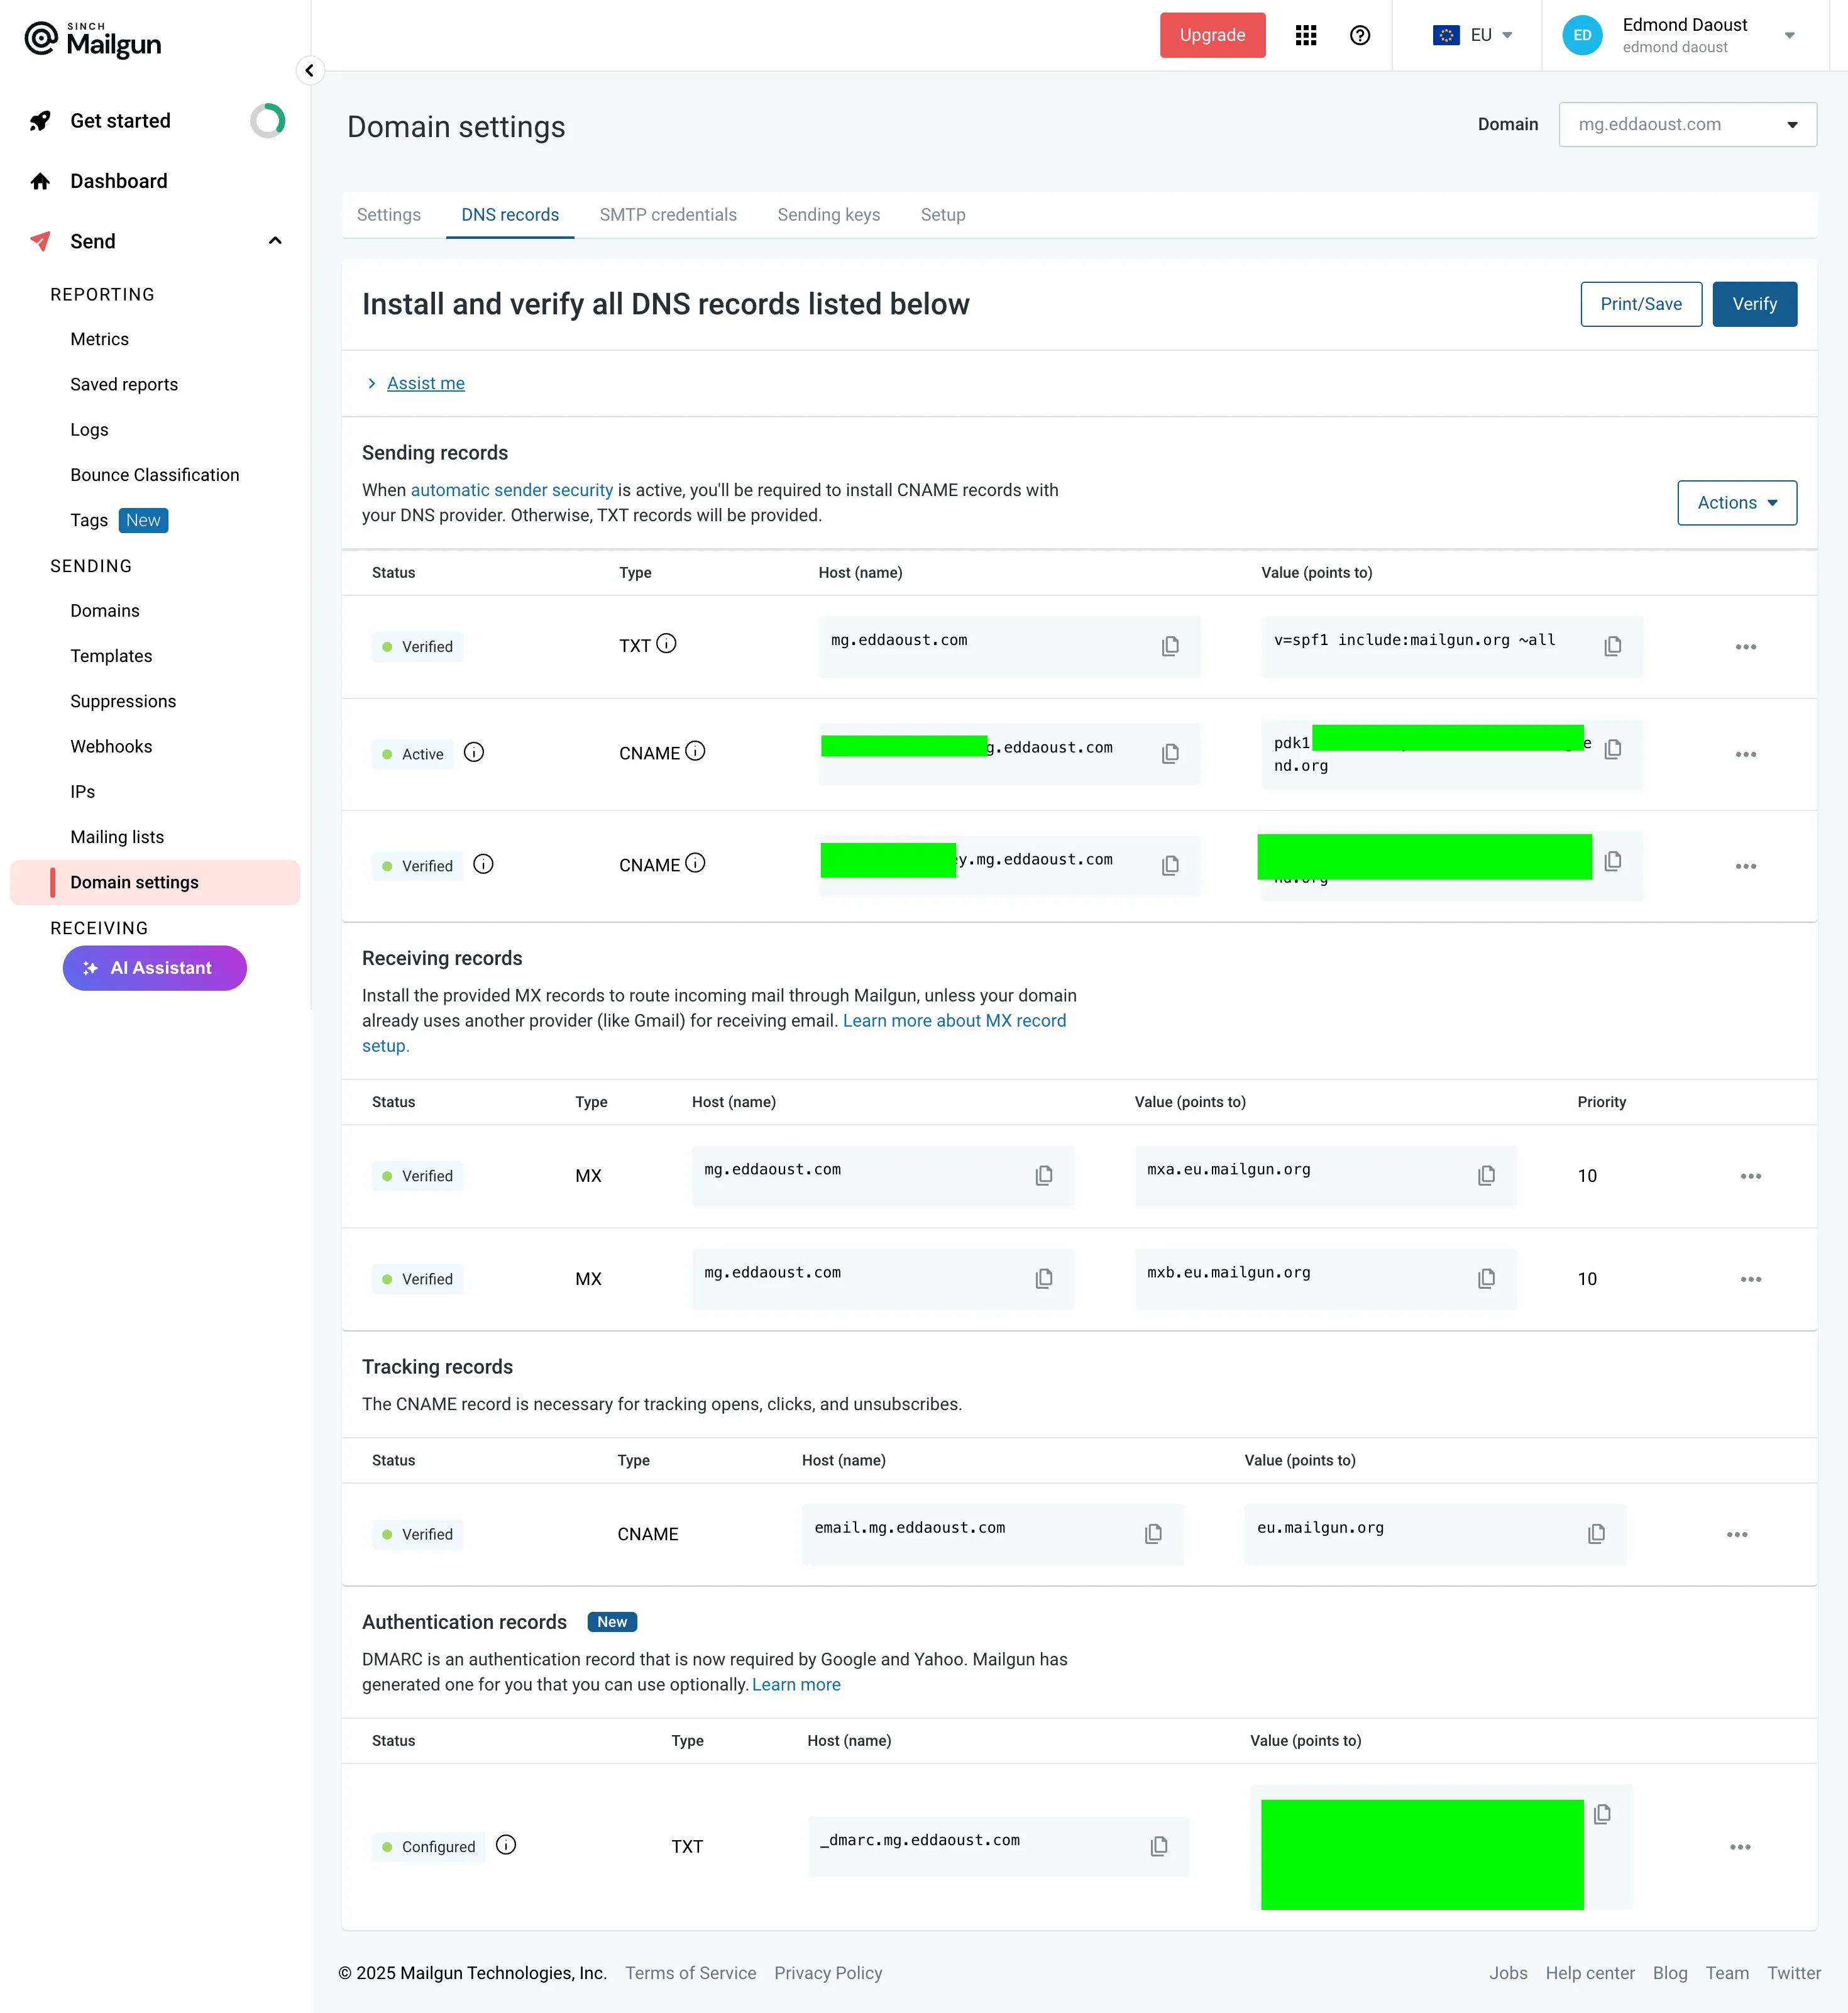Copy the pdk1 CNAME record value

click(1612, 749)
